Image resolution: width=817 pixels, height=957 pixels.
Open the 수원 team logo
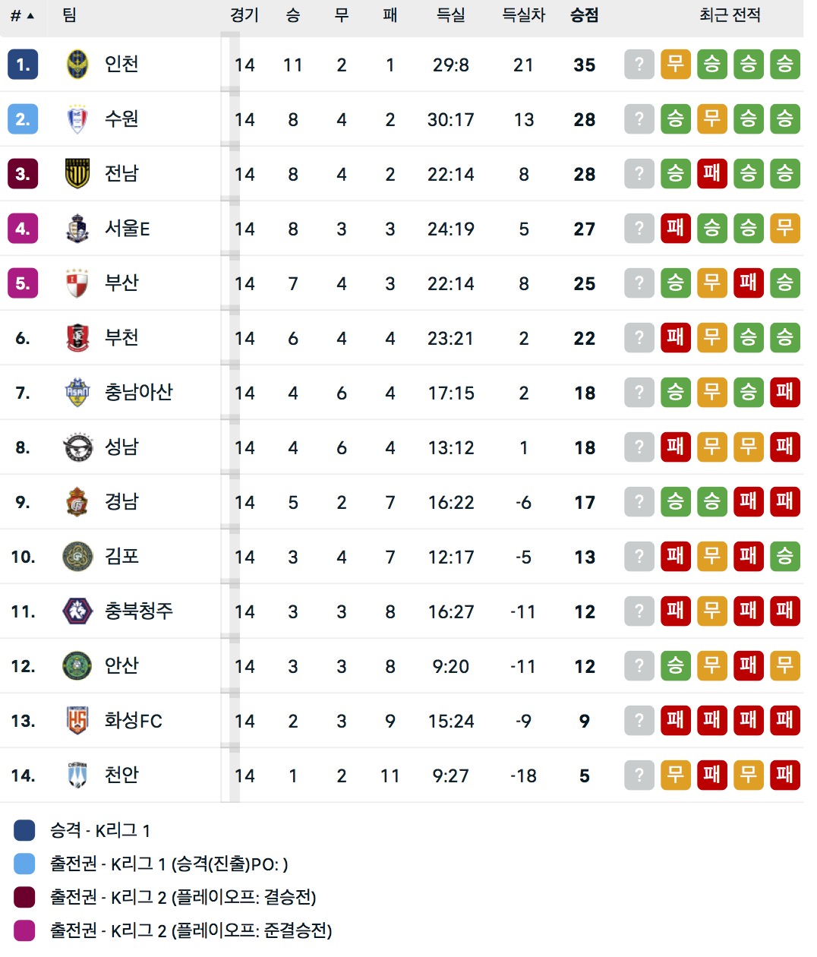77,119
